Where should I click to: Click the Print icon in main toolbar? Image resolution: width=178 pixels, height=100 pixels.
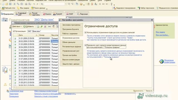click(26, 4)
